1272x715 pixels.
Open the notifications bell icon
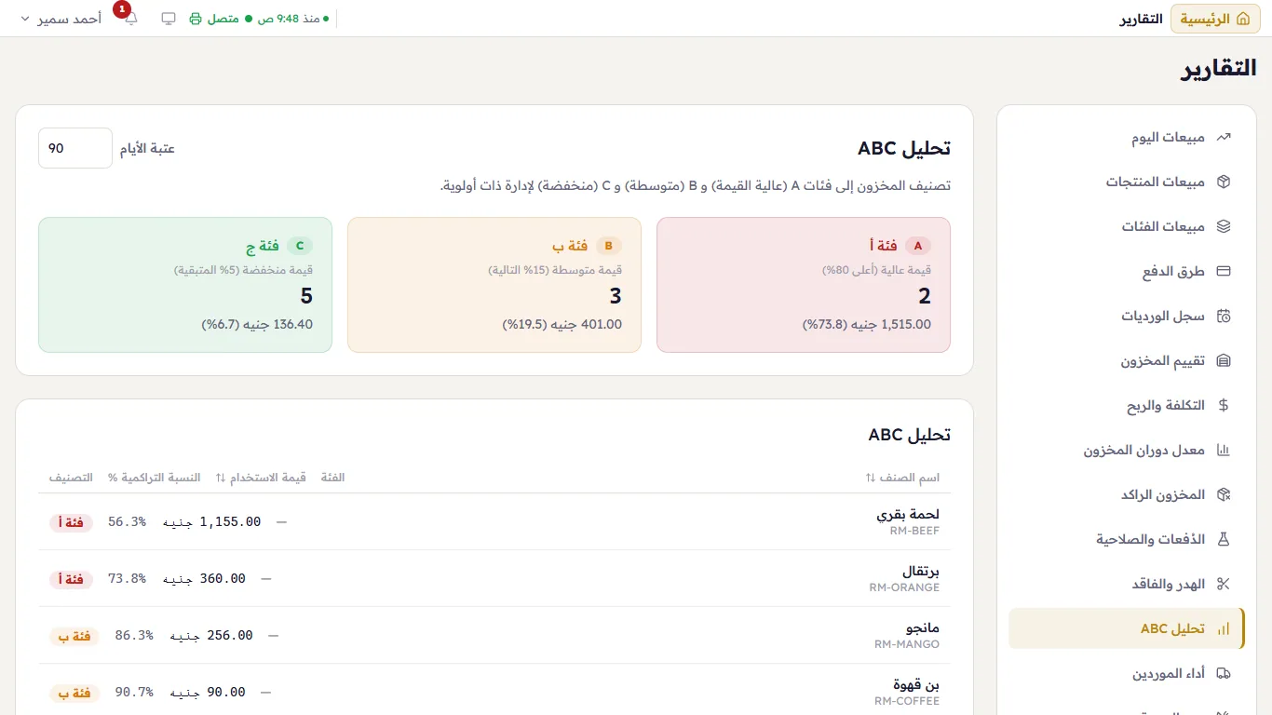pyautogui.click(x=130, y=19)
